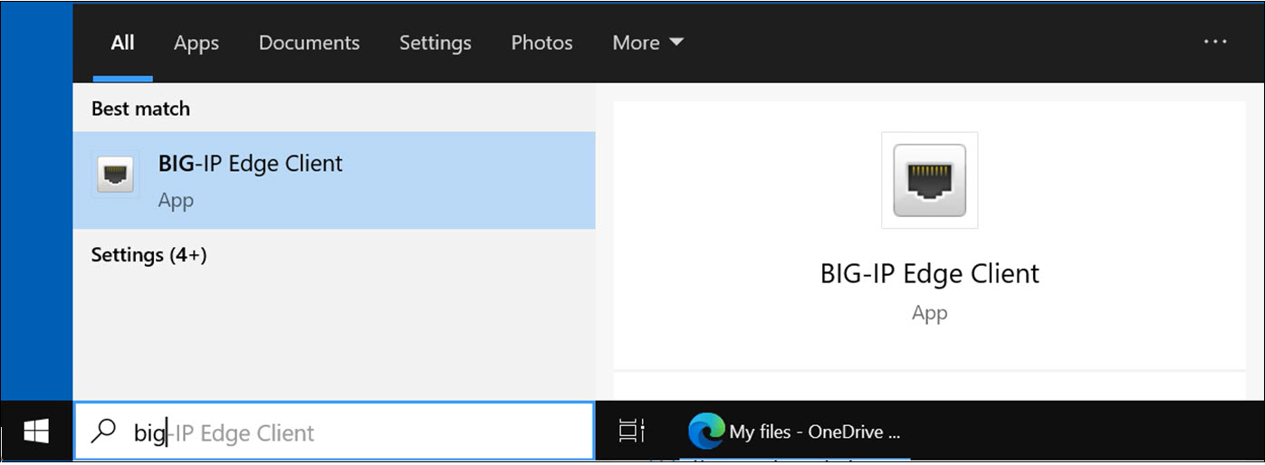Click BIG-IP Edge Client title in preview pane

(x=929, y=273)
